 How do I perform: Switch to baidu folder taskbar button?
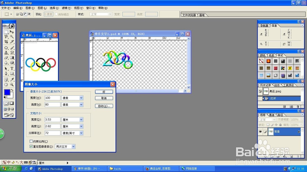[125, 169]
